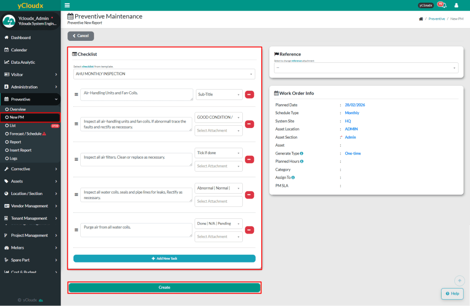Click the Add New Task button
Image resolution: width=470 pixels, height=306 pixels.
point(164,259)
